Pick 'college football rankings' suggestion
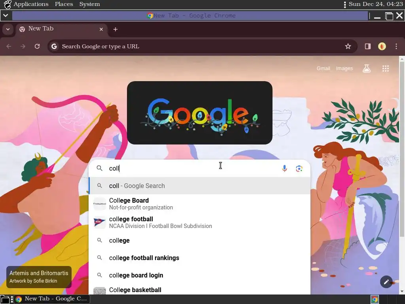This screenshot has height=304, width=405. pyautogui.click(x=200, y=258)
